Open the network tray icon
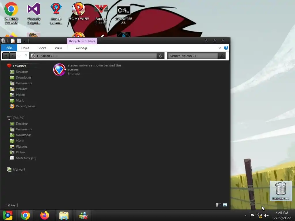The image size is (295, 221). click(x=260, y=216)
